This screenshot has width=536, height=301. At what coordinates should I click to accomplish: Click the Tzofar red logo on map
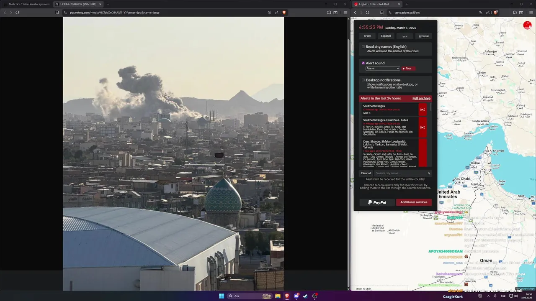click(527, 25)
